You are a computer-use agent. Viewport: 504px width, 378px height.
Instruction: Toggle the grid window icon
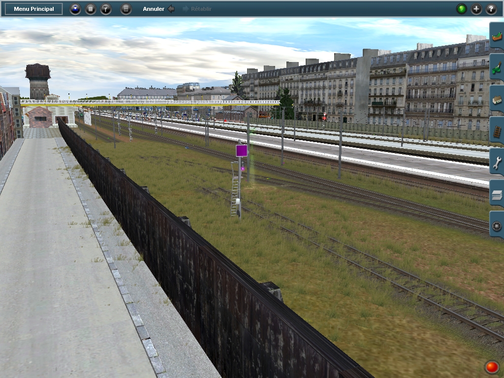tap(126, 9)
